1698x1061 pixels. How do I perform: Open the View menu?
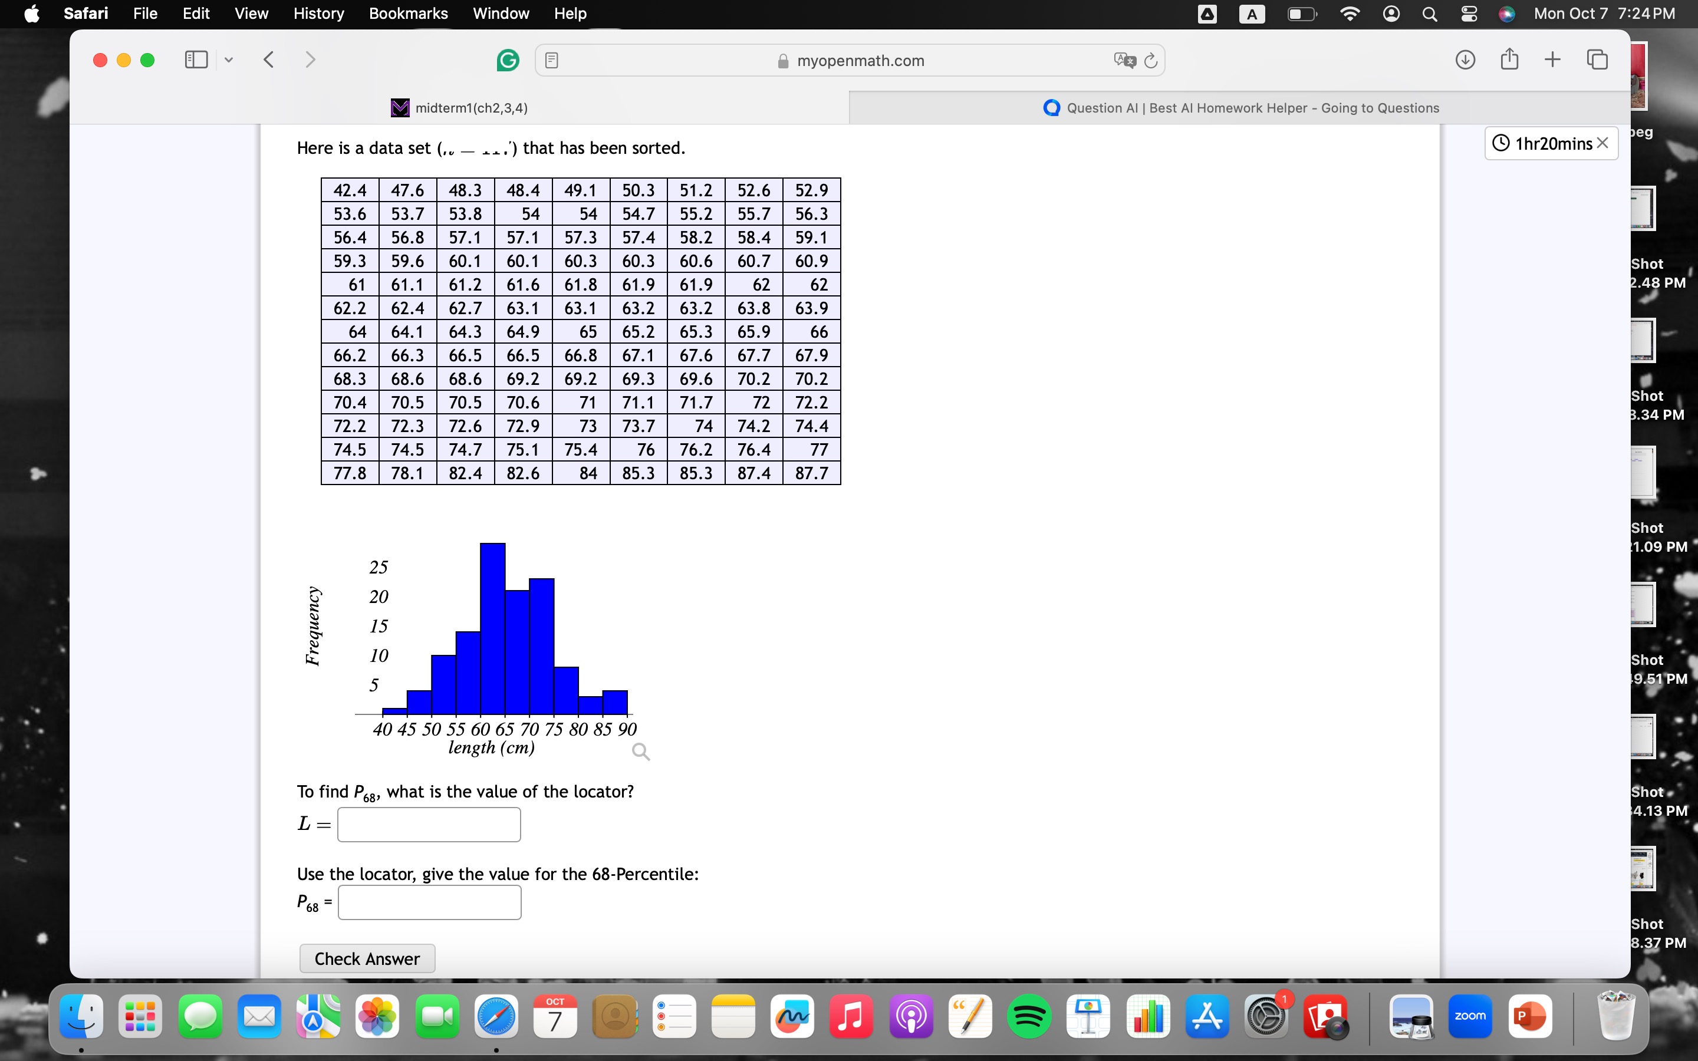pyautogui.click(x=251, y=14)
